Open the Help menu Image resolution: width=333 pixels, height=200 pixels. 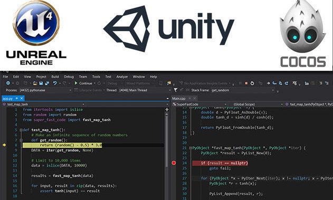tap(154, 77)
